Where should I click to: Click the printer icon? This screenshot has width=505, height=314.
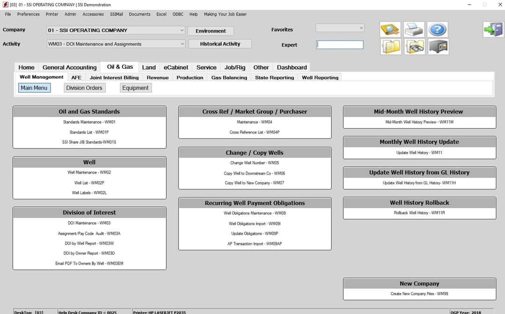414,30
